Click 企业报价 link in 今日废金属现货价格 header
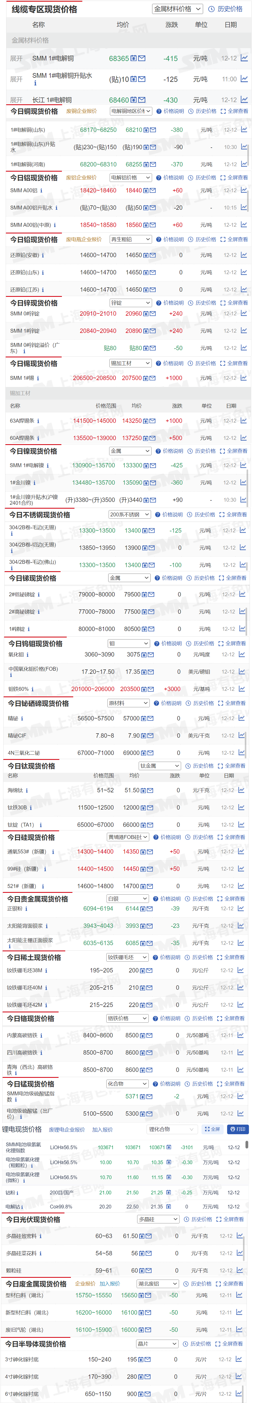 pyautogui.click(x=85, y=1284)
